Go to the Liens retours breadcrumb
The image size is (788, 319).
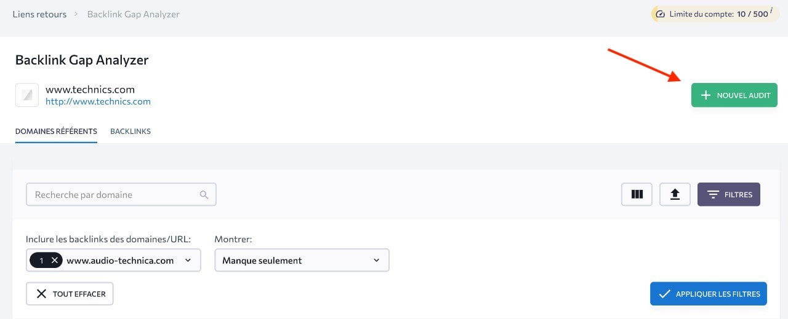(x=39, y=14)
